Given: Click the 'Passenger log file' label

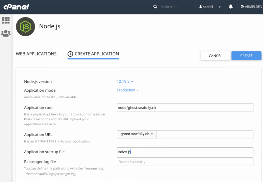Looking at the screenshot, I should (x=40, y=162).
